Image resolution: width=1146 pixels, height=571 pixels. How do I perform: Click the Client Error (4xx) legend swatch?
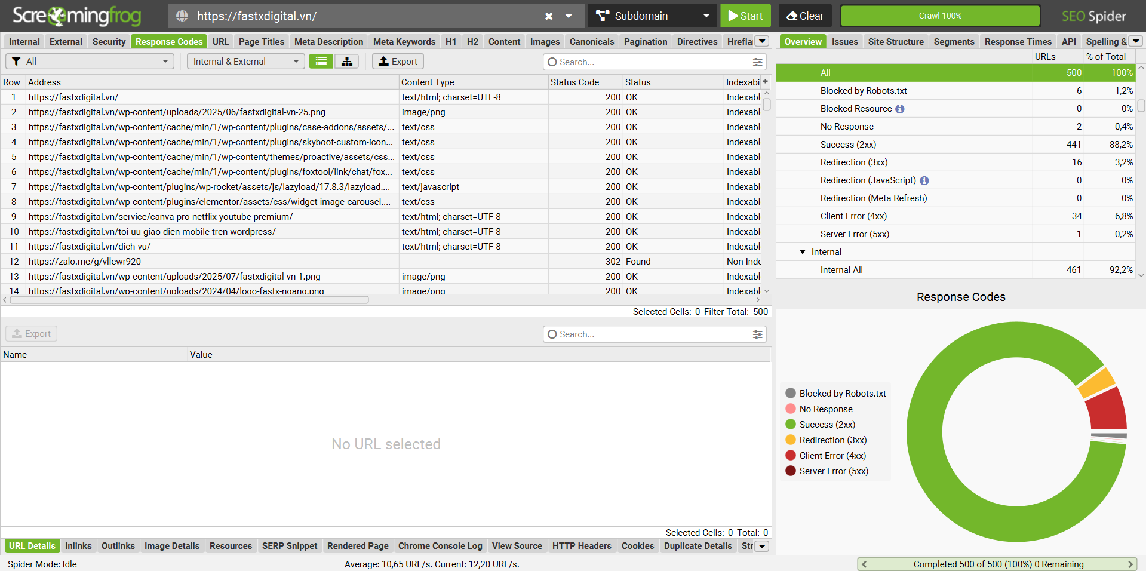coord(791,455)
